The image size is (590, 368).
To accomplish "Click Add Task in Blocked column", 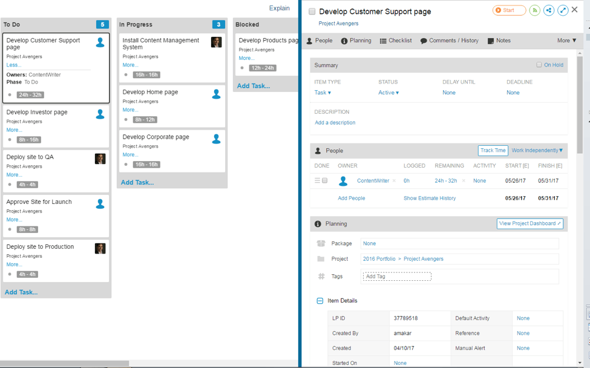I will (254, 86).
